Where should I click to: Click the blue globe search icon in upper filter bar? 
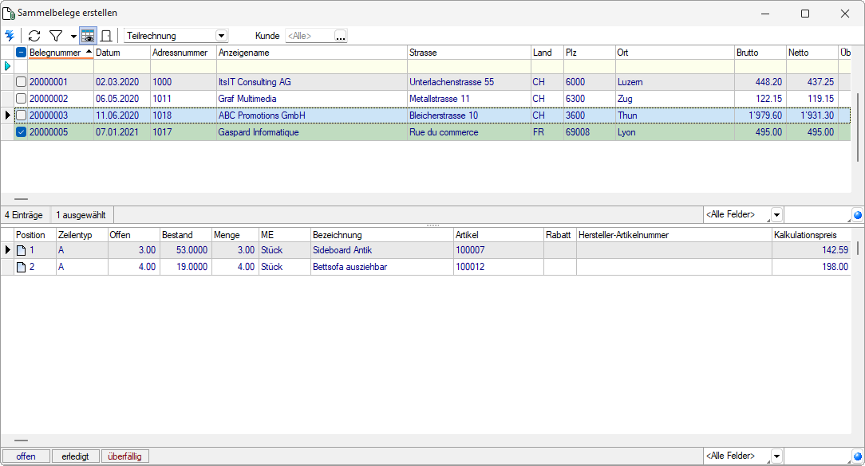click(x=858, y=215)
